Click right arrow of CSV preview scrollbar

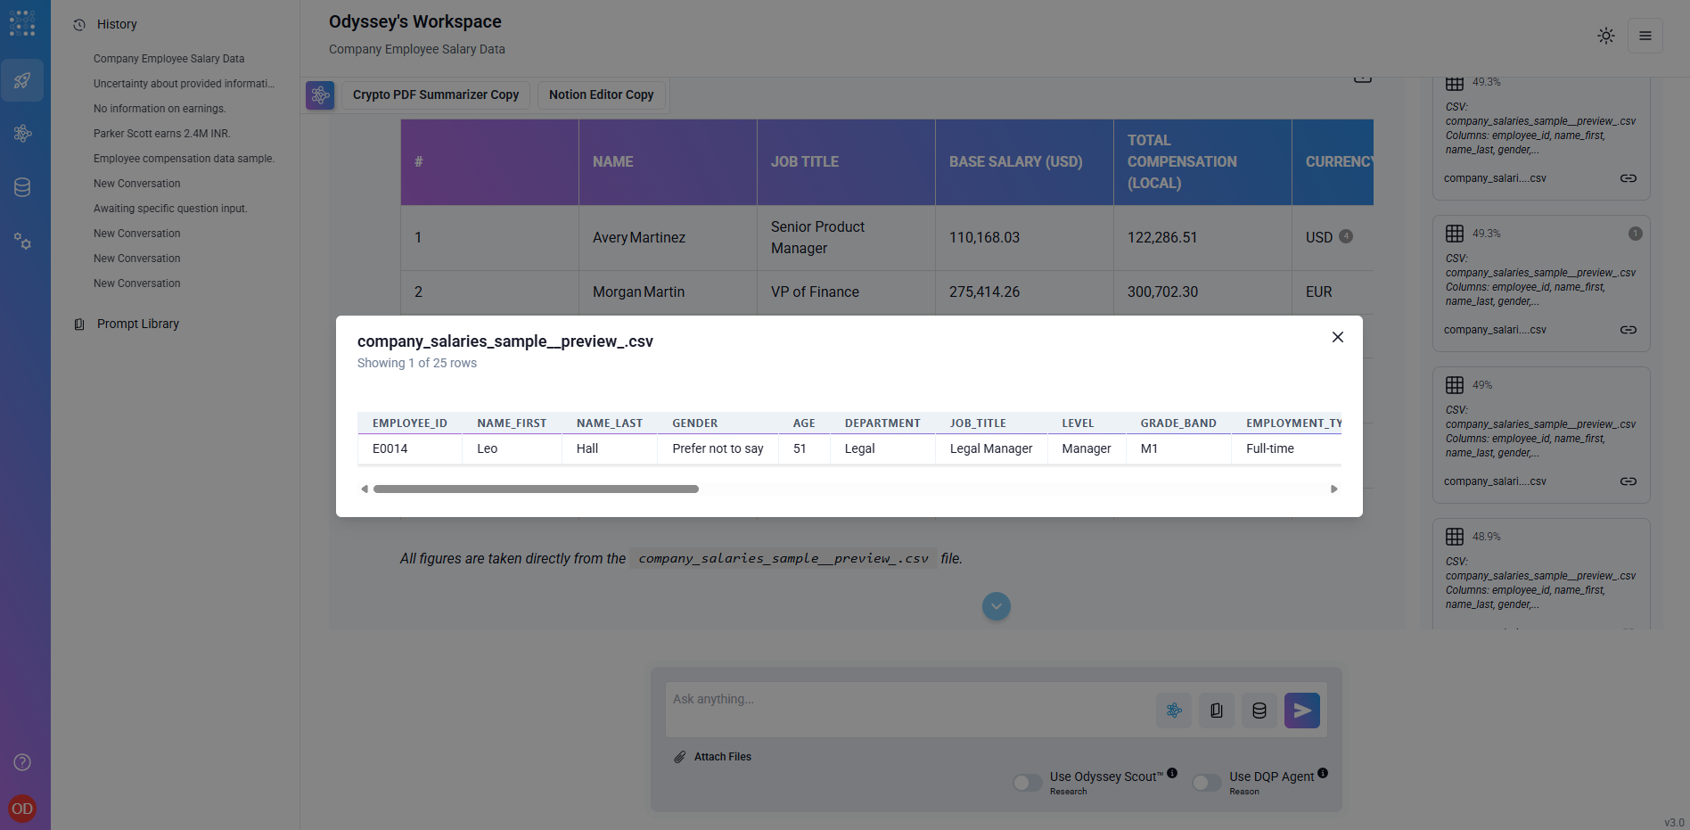click(1333, 489)
